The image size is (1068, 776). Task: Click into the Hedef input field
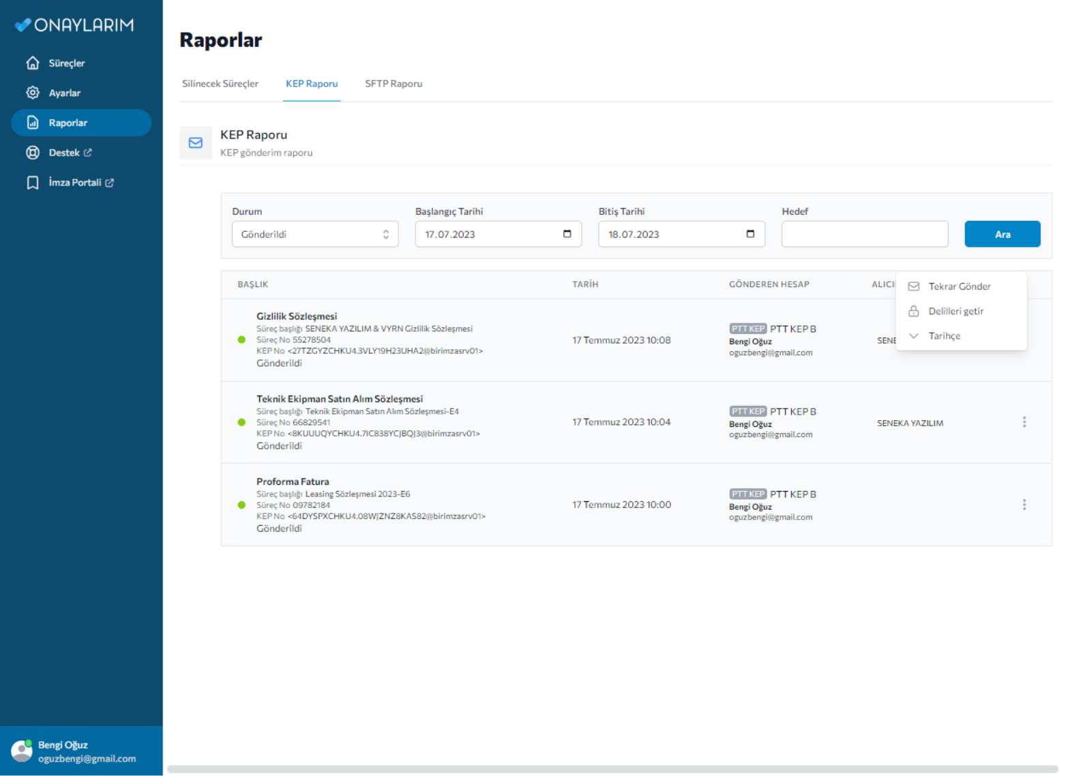[x=864, y=234]
